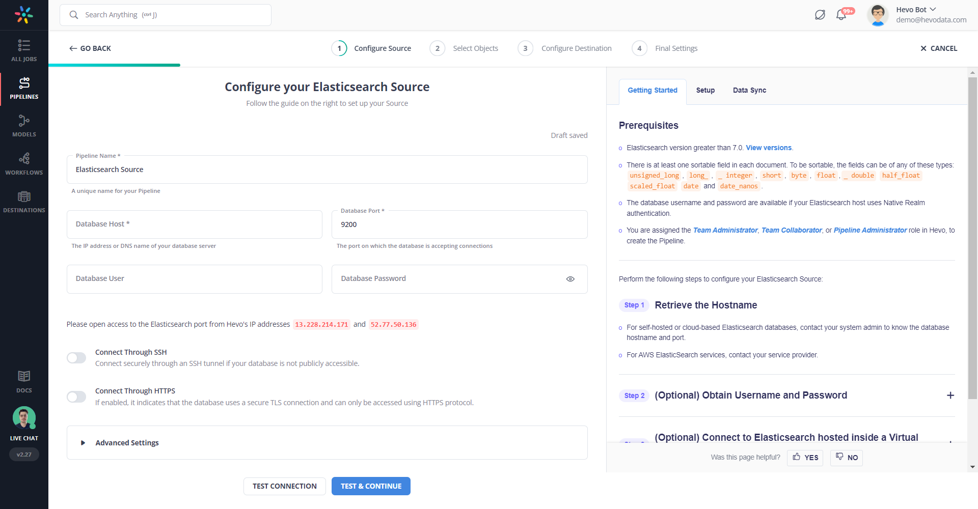The image size is (978, 509).
Task: Open Pipelines section in sidebar
Action: click(x=24, y=88)
